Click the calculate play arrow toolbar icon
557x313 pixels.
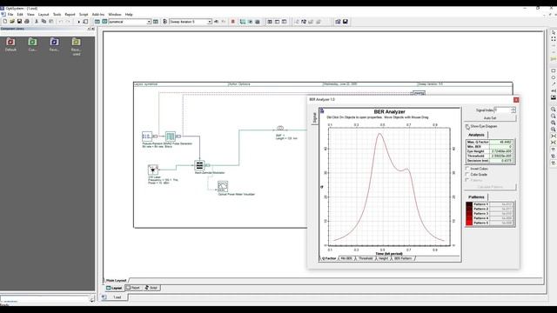(78, 22)
